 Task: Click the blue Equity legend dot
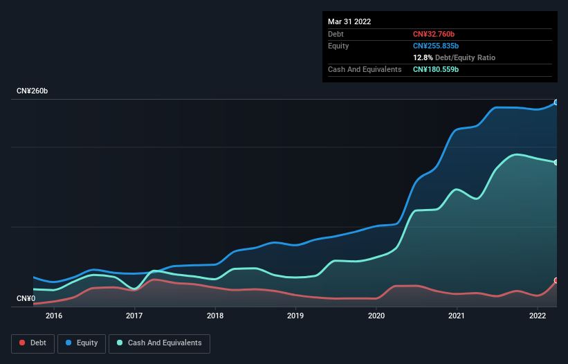[68, 343]
